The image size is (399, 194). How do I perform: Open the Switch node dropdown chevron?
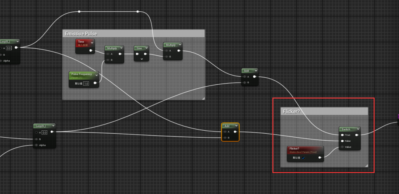click(358, 129)
